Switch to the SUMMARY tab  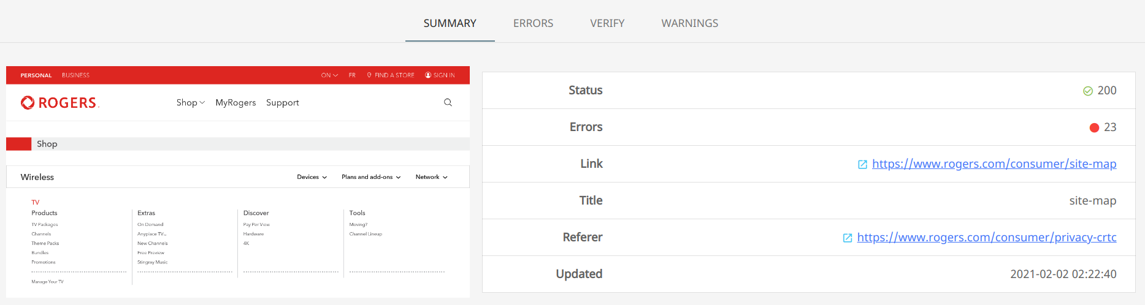coord(450,23)
